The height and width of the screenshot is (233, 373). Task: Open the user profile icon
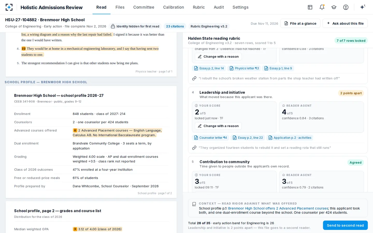click(x=346, y=7)
